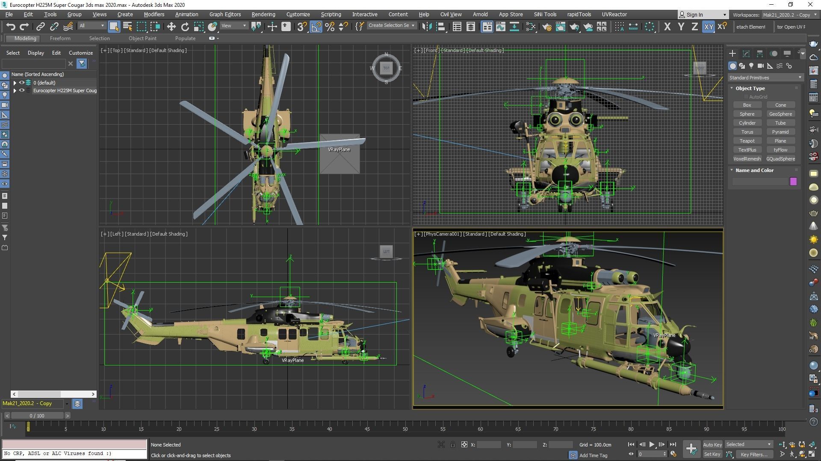Click the X coordinate input field
This screenshot has height=461, width=821.
(489, 445)
